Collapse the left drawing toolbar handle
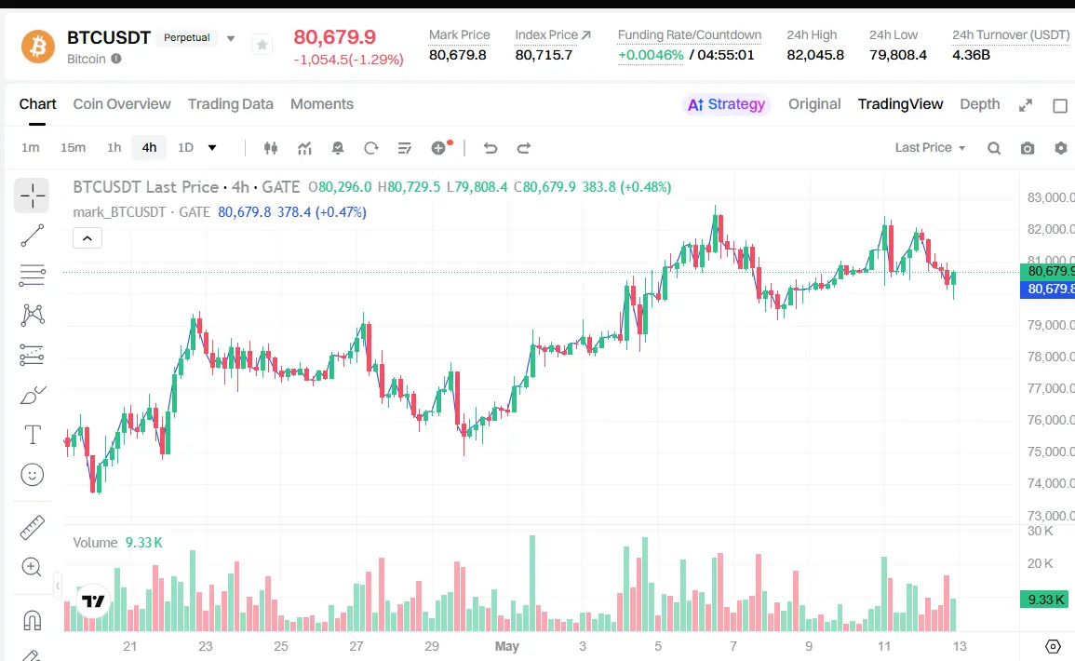 [x=58, y=586]
